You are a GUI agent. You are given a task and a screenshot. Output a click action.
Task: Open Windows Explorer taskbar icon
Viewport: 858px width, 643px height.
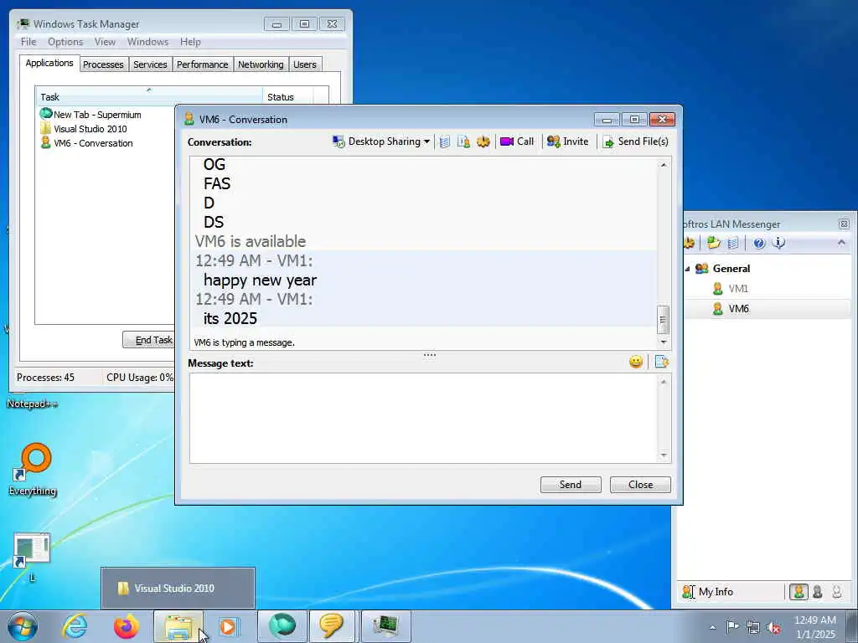pyautogui.click(x=178, y=626)
